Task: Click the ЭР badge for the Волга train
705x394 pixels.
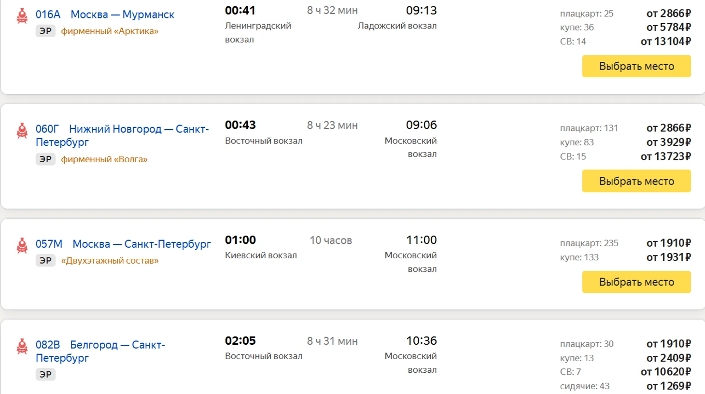Action: [x=45, y=159]
